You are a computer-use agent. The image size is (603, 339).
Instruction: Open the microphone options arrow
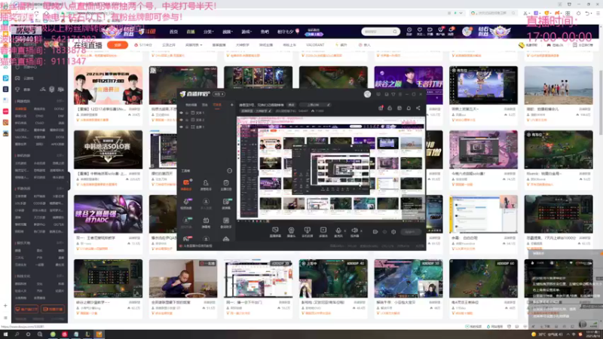[344, 231]
